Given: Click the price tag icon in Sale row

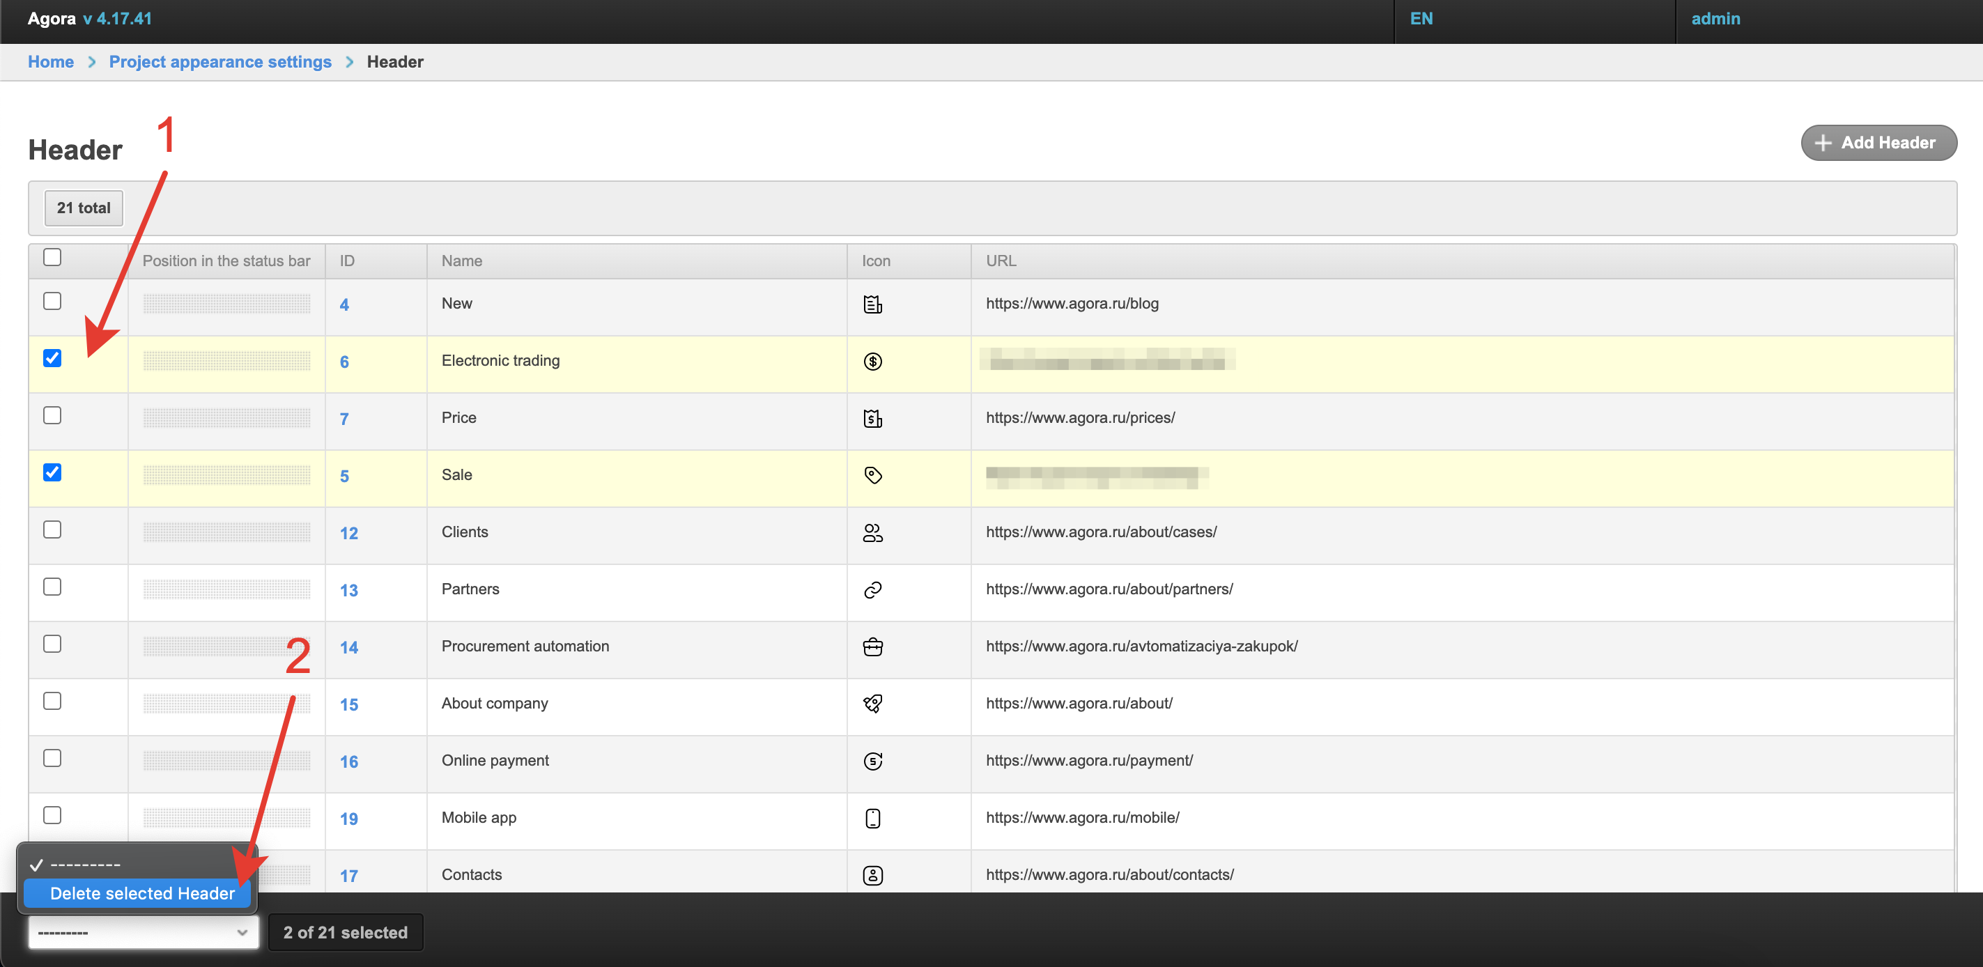Looking at the screenshot, I should pyautogui.click(x=872, y=475).
